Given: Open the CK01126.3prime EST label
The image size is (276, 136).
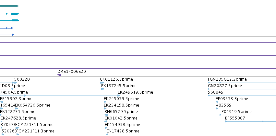Looking at the screenshot, I should (116, 79).
